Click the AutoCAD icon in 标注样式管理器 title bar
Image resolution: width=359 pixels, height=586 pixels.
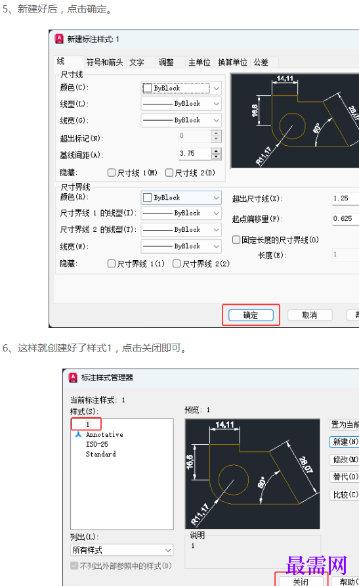[73, 378]
